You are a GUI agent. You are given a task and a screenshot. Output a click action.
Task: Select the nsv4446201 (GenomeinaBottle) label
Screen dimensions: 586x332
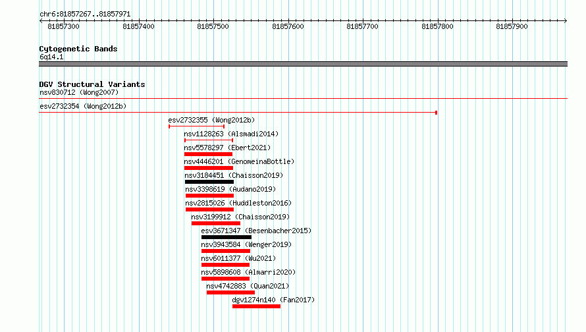pos(239,161)
